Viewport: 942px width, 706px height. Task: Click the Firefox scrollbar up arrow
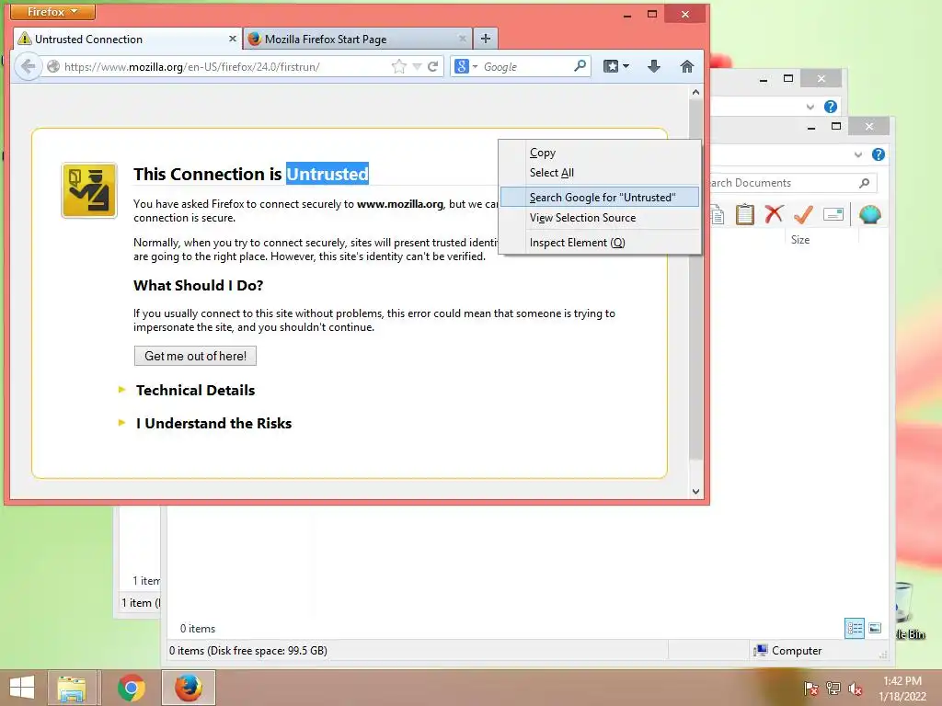pos(695,93)
